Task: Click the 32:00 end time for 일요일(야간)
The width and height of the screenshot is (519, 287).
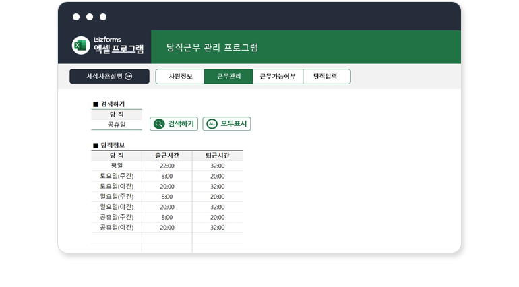Action: 218,207
